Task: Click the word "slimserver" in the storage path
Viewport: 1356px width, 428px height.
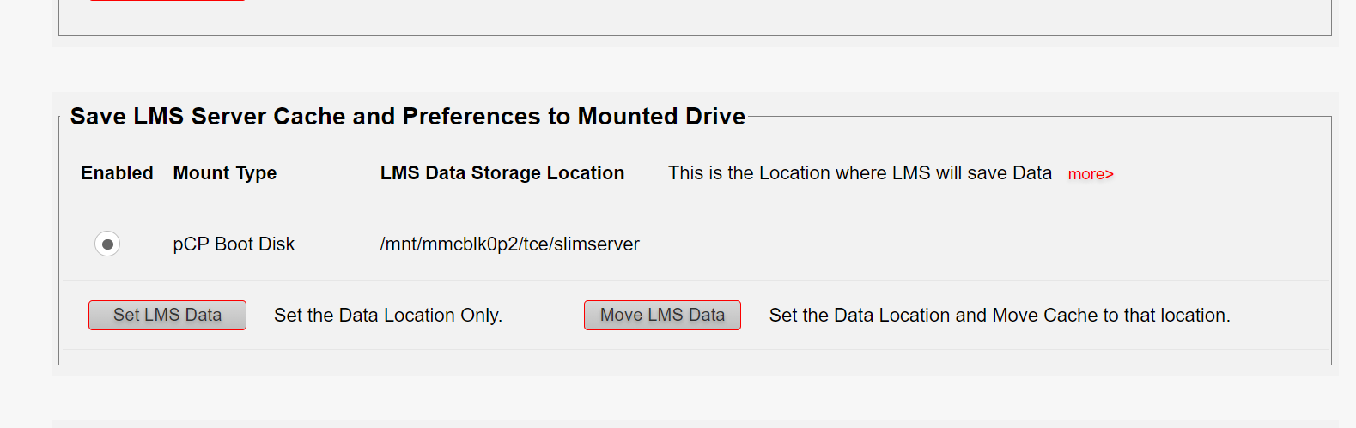Action: pyautogui.click(x=597, y=244)
